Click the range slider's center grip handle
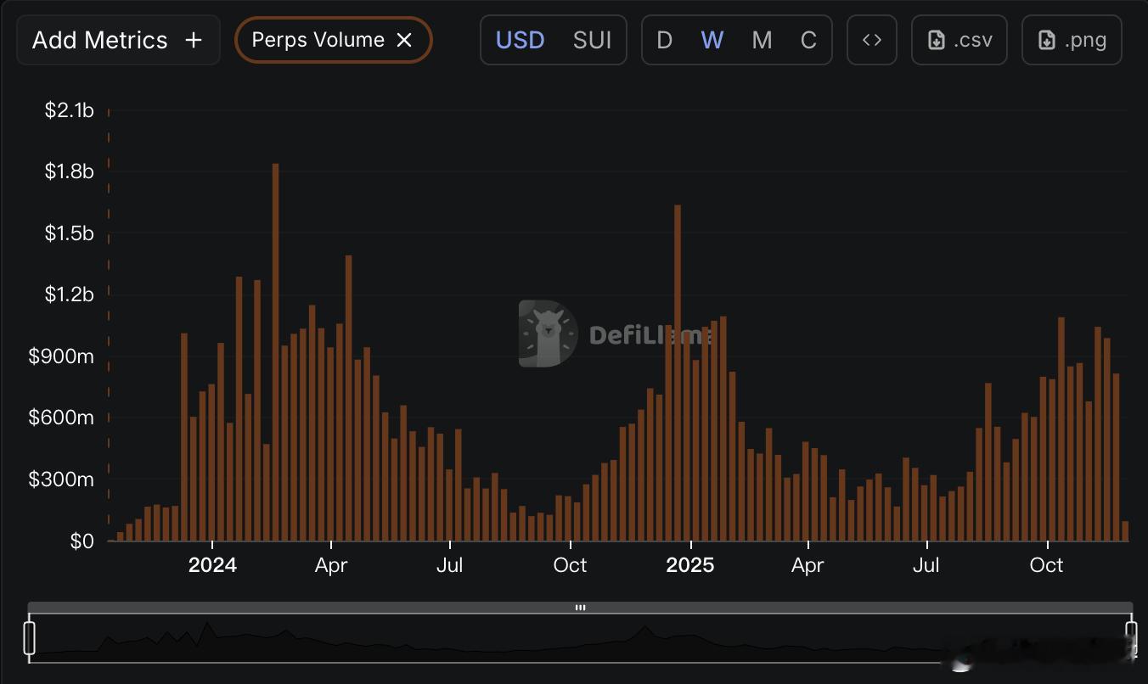This screenshot has width=1148, height=684. [x=581, y=608]
